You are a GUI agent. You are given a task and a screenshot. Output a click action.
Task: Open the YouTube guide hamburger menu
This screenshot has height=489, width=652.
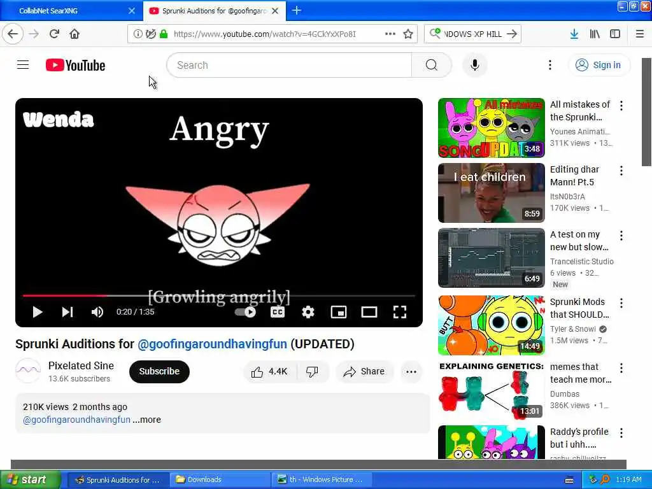23,65
